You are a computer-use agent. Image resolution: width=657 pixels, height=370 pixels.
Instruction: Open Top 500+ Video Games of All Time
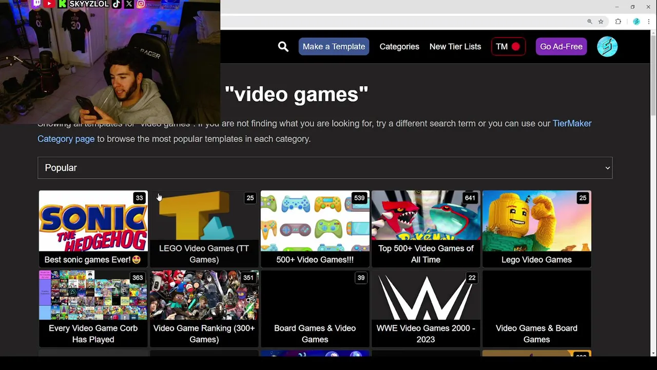point(426,229)
